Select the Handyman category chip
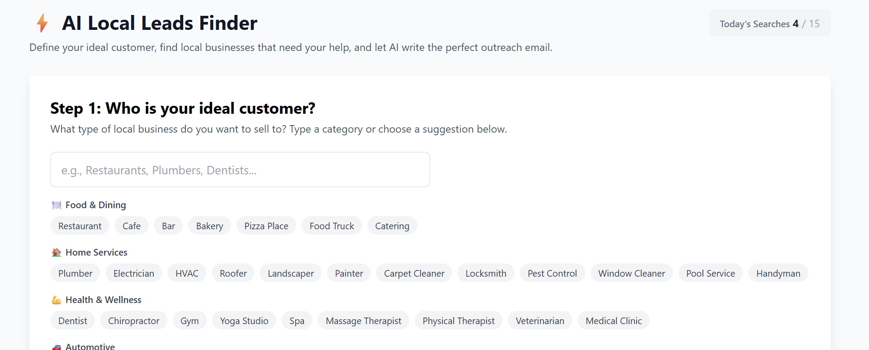869x350 pixels. tap(778, 273)
